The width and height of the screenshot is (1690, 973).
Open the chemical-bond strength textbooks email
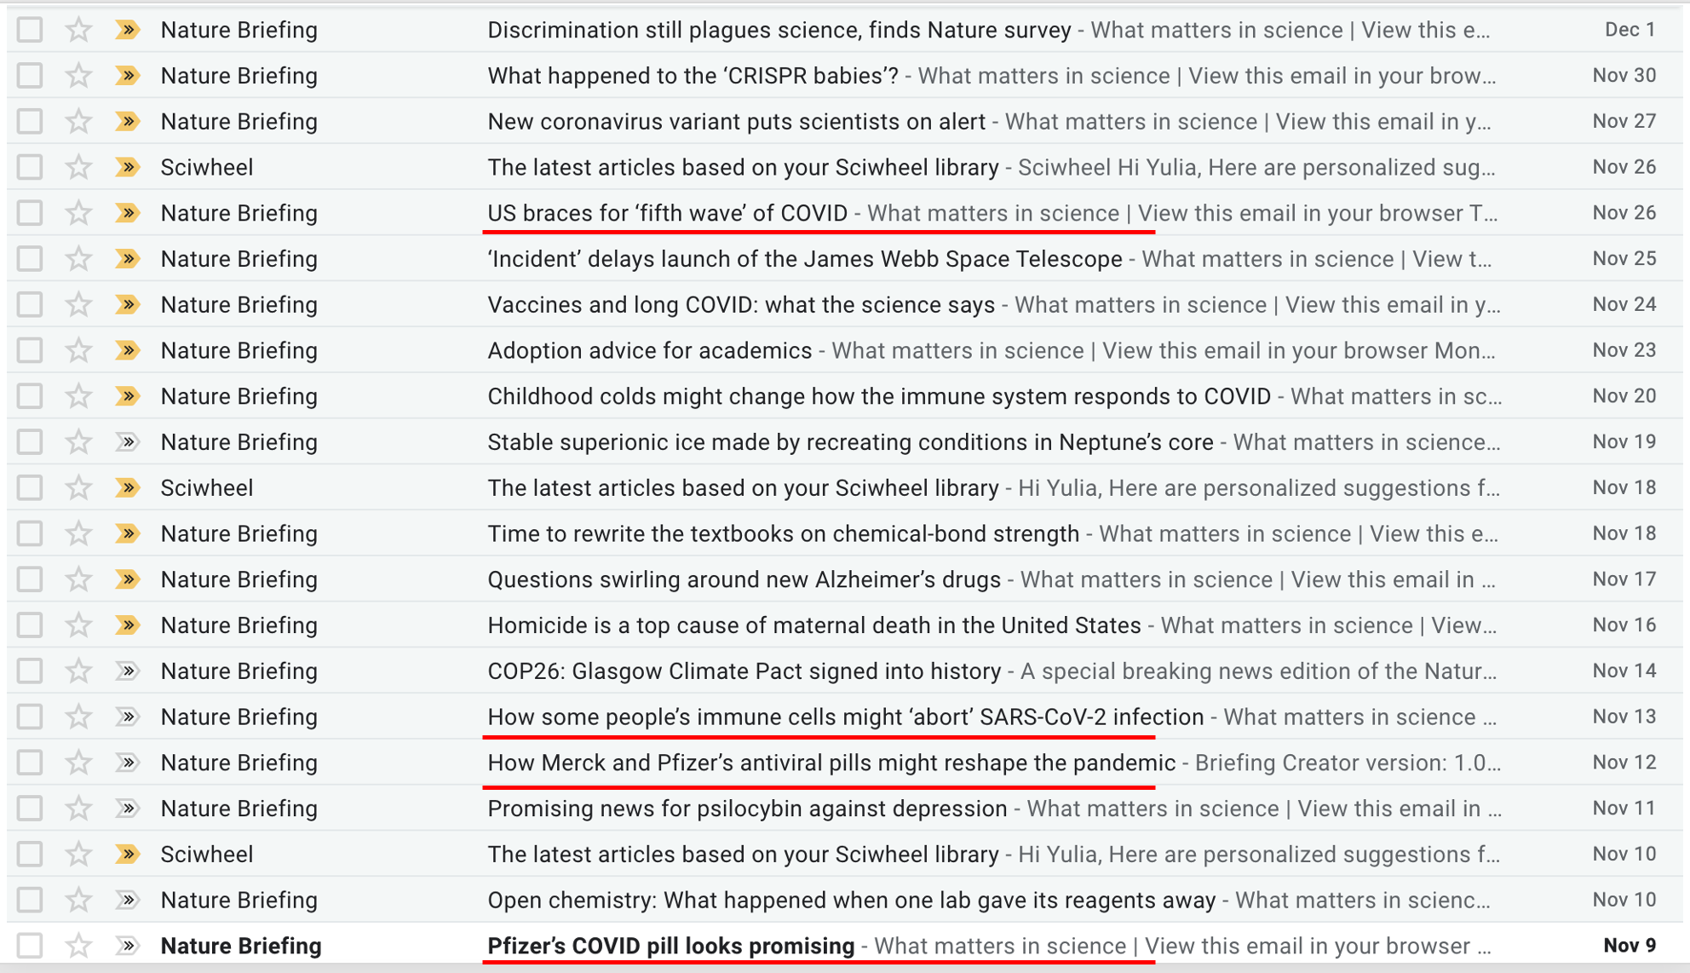point(782,534)
